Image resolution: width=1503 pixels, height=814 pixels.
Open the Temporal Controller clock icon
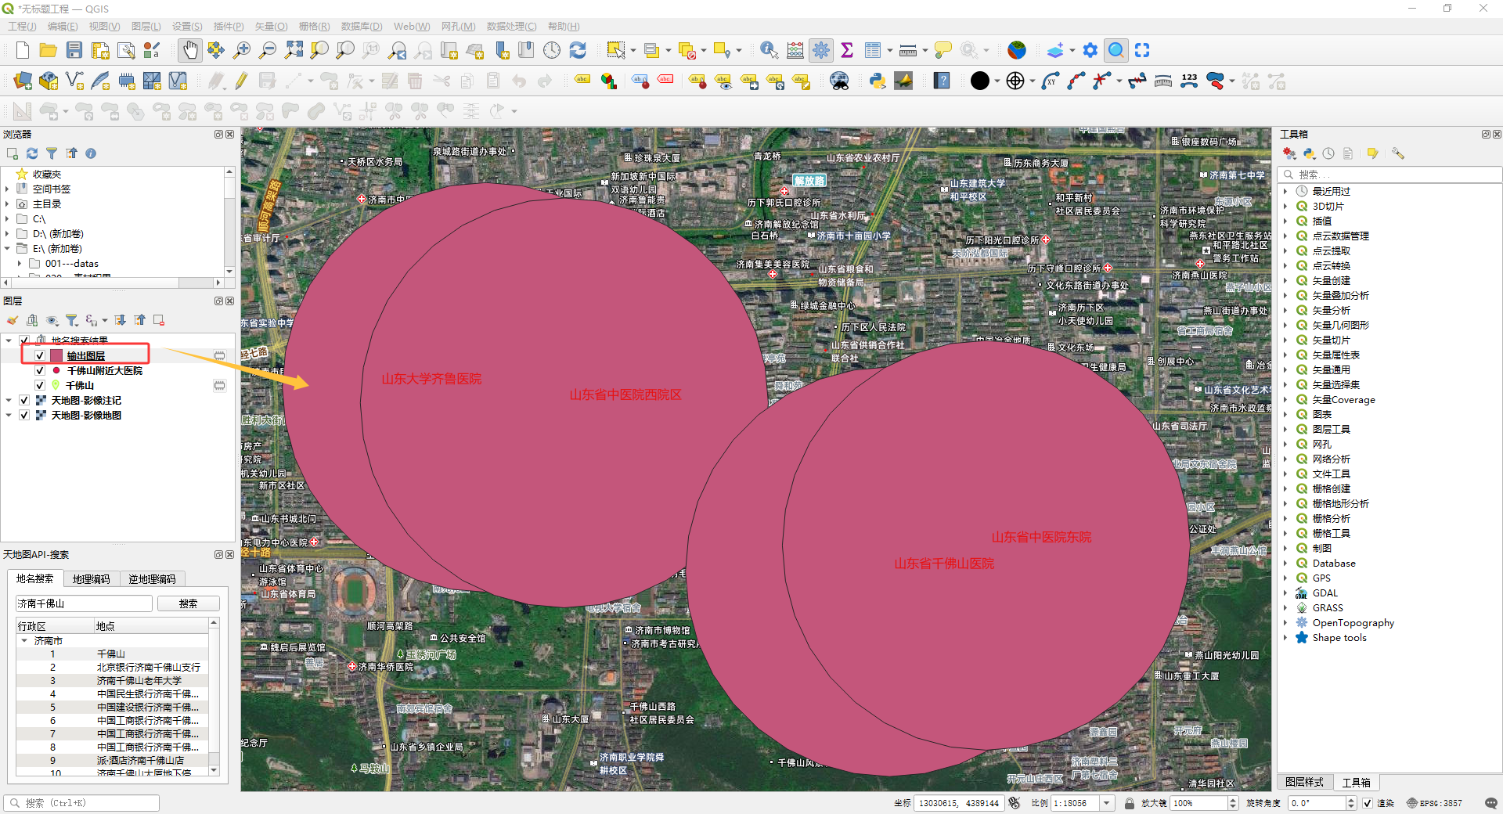pyautogui.click(x=552, y=50)
